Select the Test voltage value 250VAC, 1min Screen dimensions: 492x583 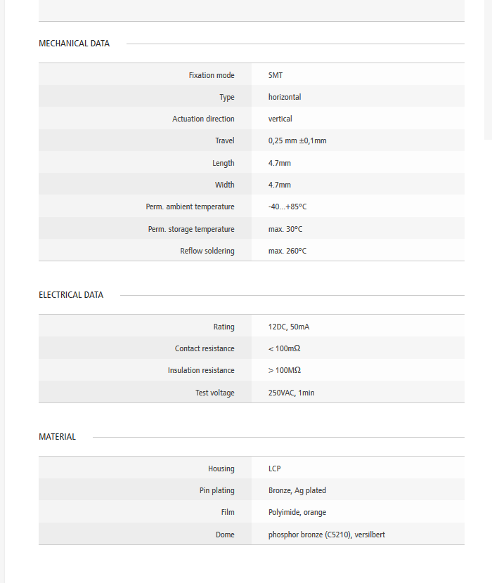[x=291, y=393]
